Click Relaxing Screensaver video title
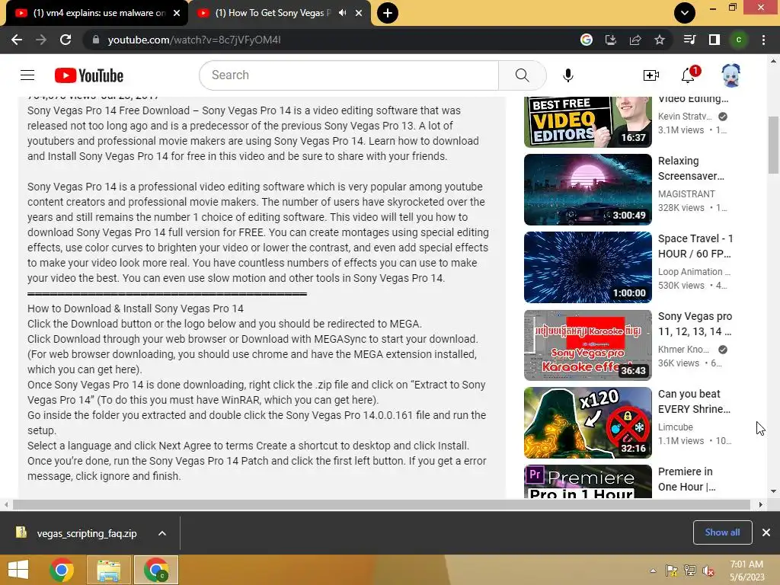The image size is (780, 585). point(691,168)
